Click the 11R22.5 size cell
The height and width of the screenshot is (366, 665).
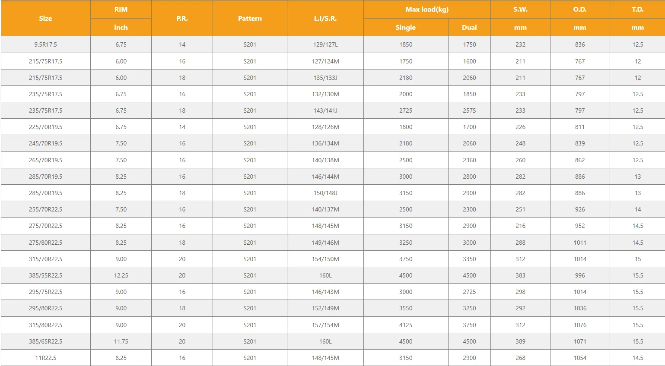tap(45, 358)
